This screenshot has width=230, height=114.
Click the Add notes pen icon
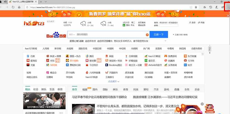pos(217,7)
